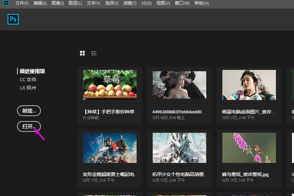
Task: Open the strawberry recent file thumbnail
Action: (110, 85)
